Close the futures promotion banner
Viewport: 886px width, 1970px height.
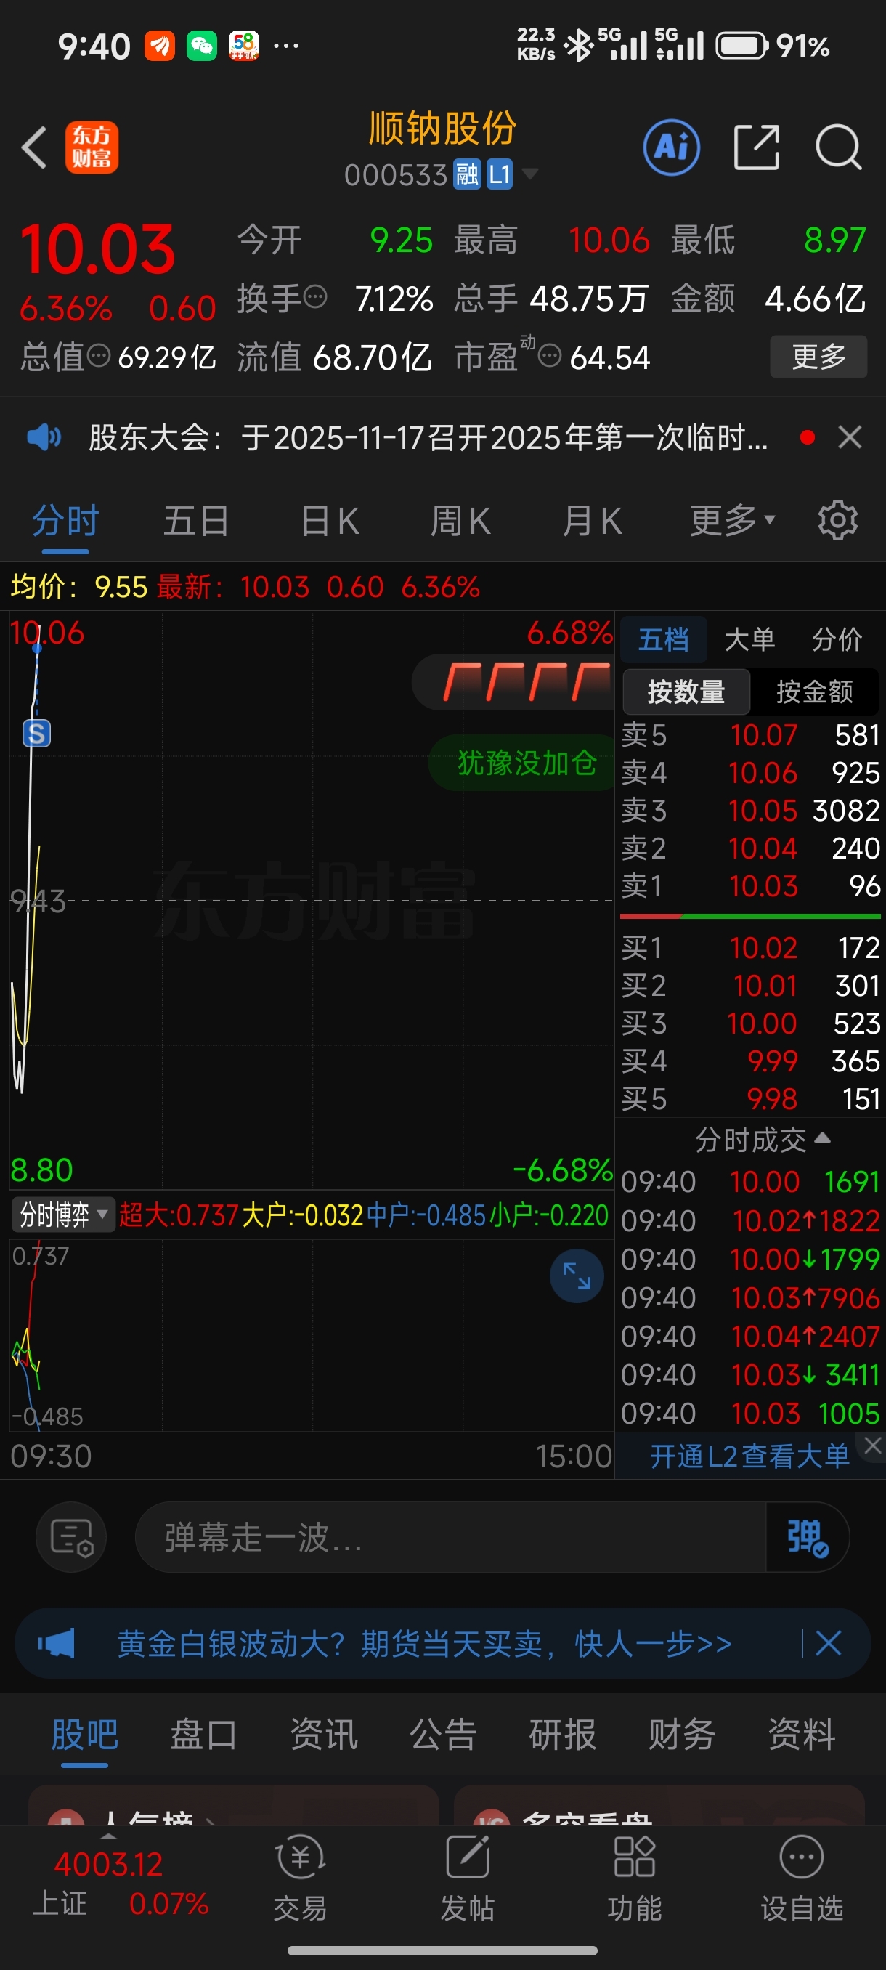pos(829,1643)
